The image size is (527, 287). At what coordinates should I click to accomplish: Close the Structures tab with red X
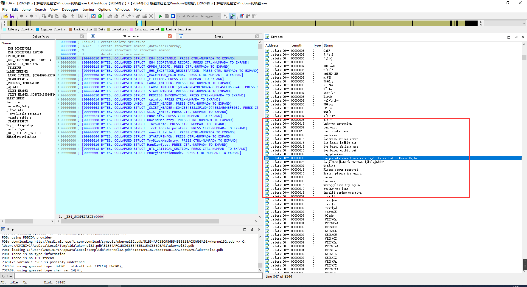click(x=170, y=36)
